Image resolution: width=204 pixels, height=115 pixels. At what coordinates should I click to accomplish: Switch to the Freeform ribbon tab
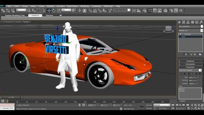point(35,15)
